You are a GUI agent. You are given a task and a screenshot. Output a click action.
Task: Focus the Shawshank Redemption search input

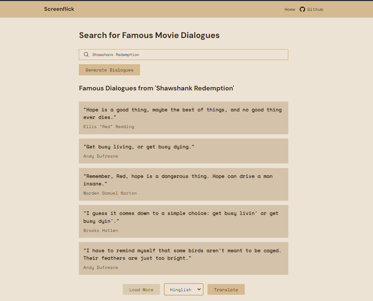(184, 54)
